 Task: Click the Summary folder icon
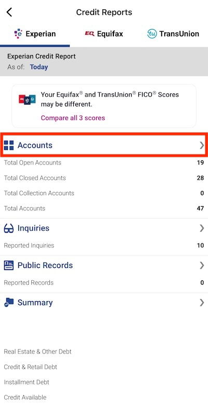9,303
